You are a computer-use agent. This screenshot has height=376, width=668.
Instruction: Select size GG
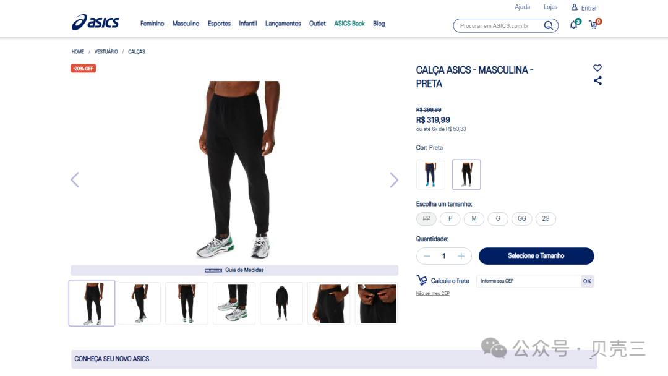522,218
